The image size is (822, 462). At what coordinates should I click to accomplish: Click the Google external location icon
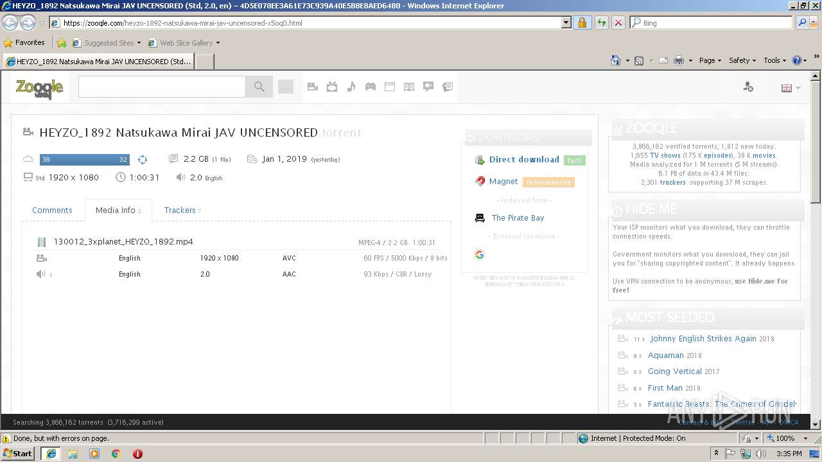pos(480,255)
